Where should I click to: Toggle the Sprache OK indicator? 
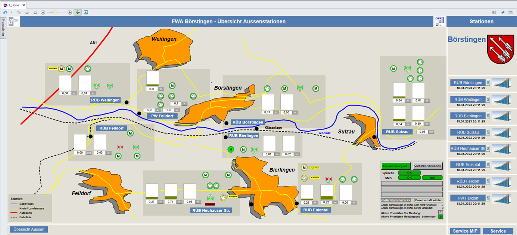pos(409,173)
